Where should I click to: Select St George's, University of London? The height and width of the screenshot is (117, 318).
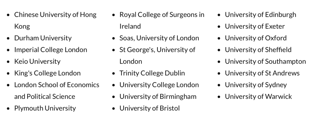[157, 56]
